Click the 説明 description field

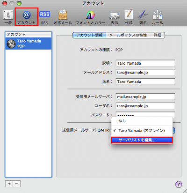coord(145,63)
